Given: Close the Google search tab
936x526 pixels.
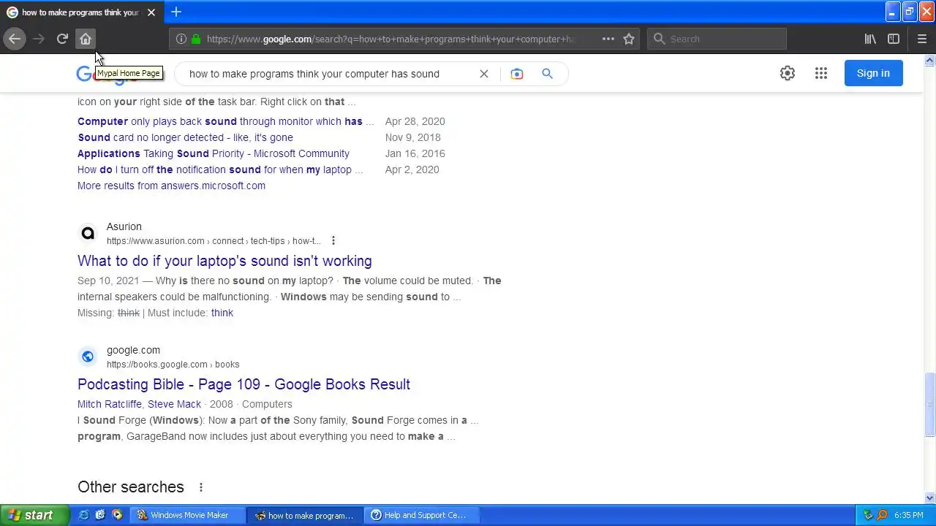Looking at the screenshot, I should (x=151, y=12).
